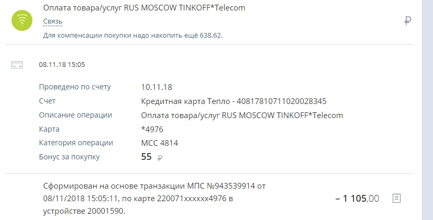Click the vertical scrollbar on the right edge
This screenshot has width=433, height=220.
427,110
